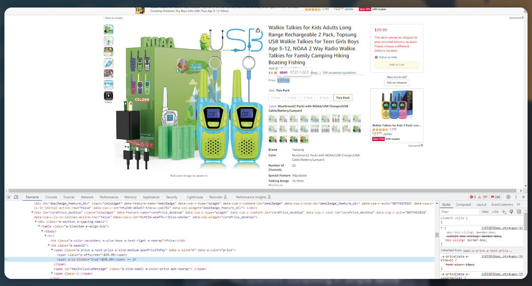
Task: Open the Console tab
Action: 51,197
